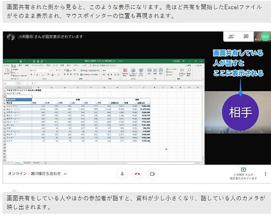Click the Bold button in Excel
271x216 pixels.
tap(31, 75)
